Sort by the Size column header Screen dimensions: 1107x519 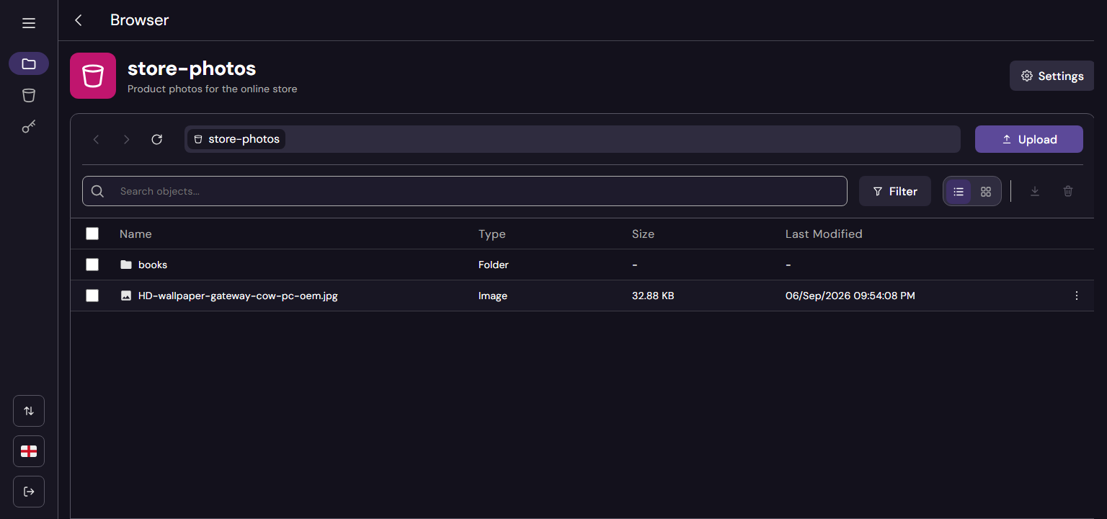pos(643,234)
